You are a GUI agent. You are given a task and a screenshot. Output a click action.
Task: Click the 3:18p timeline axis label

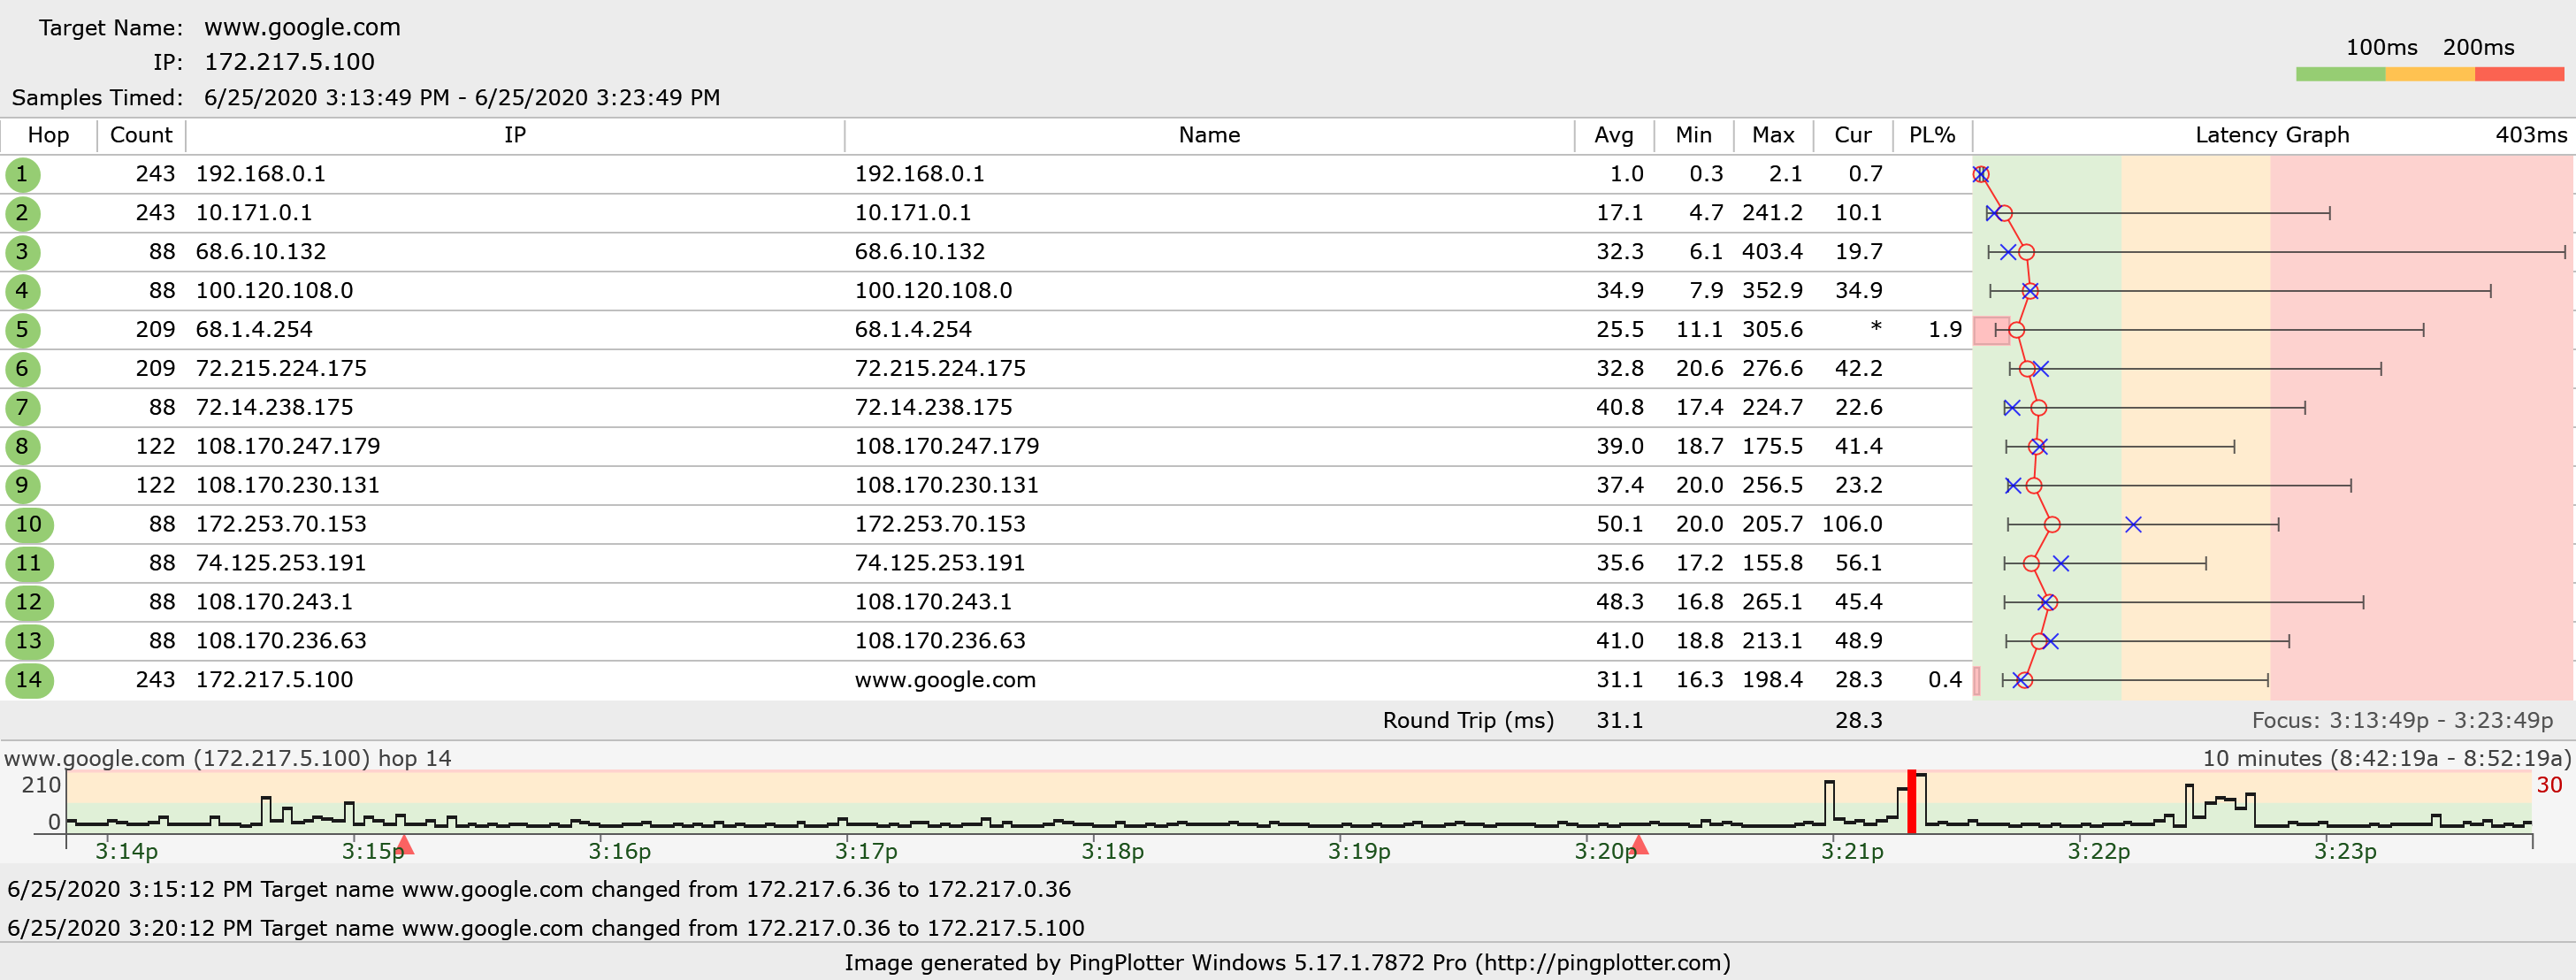[1112, 852]
